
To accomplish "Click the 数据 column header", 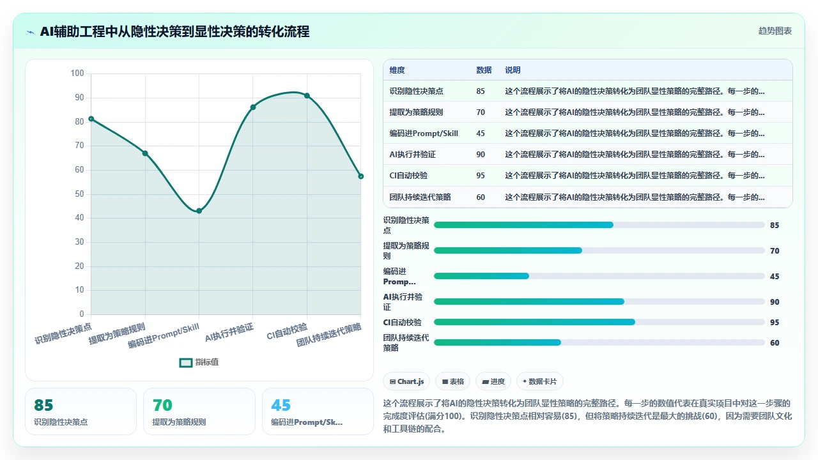I will [x=484, y=70].
